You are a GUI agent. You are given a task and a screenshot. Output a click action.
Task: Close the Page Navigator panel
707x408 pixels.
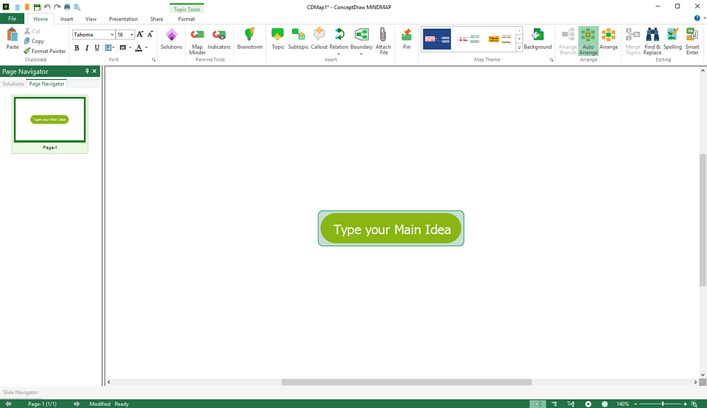[x=94, y=71]
